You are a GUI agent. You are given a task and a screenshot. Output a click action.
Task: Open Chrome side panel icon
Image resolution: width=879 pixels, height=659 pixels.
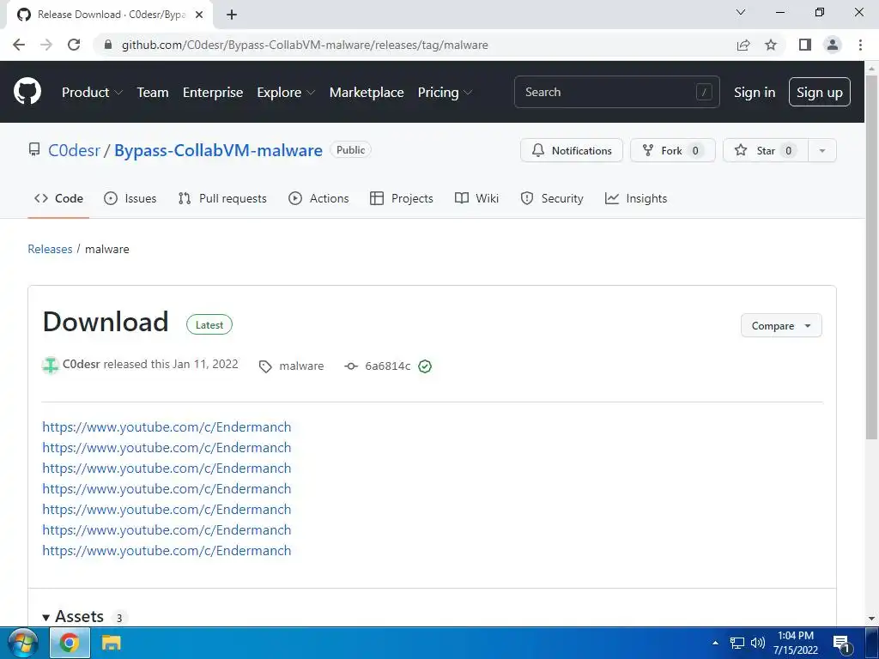805,45
